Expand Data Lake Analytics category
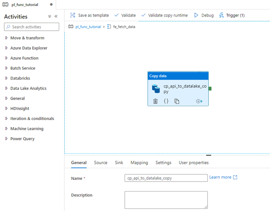 pyautogui.click(x=6, y=88)
